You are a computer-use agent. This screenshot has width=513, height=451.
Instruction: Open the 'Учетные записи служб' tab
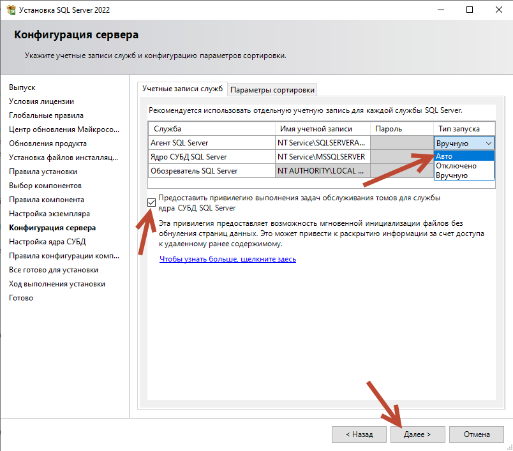click(x=182, y=89)
